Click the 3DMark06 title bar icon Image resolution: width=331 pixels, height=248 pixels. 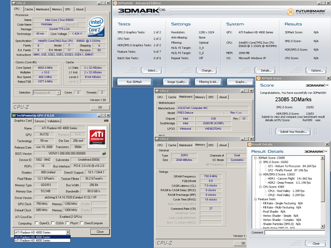[x=115, y=3]
